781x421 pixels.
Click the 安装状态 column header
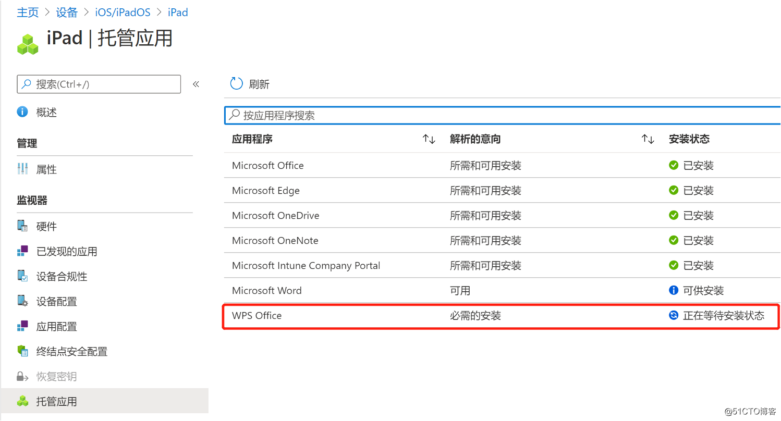[689, 139]
